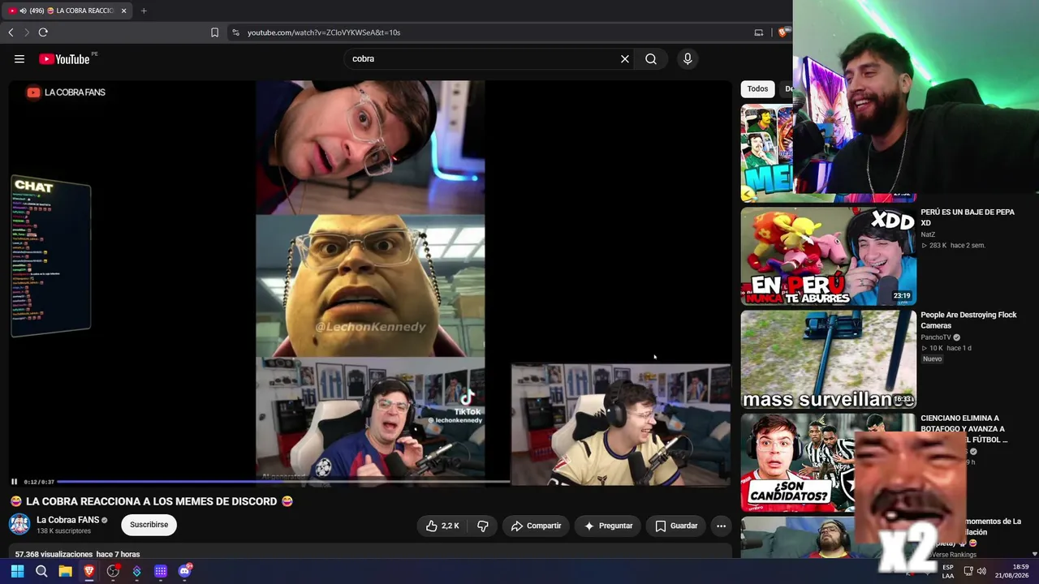Open the PERÚ ES UN BAJE DE PEPA video thumbnail
The image size is (1039, 584).
828,257
